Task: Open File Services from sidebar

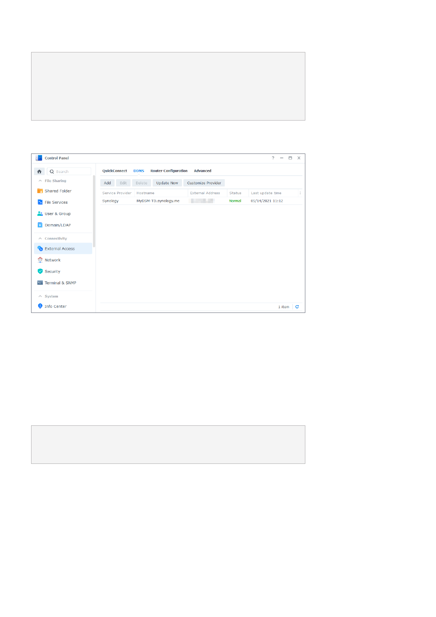Action: click(x=56, y=202)
